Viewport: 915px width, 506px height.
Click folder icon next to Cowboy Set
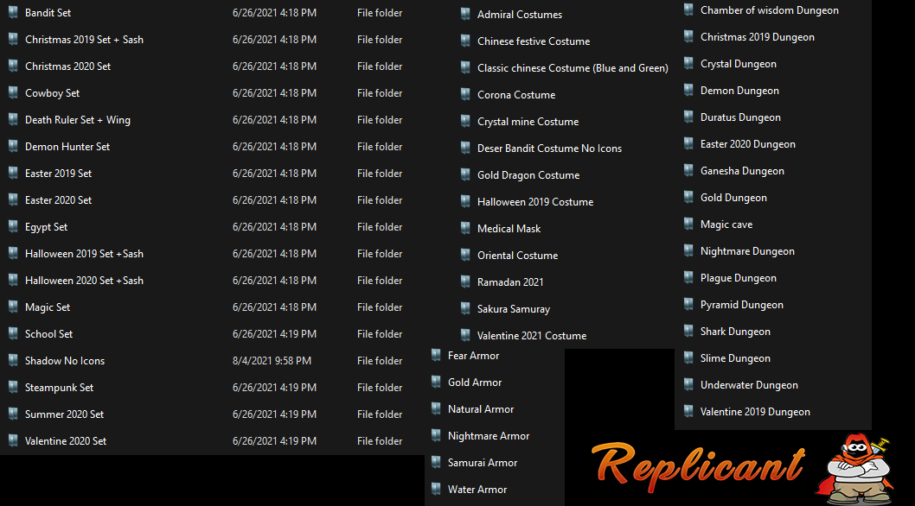click(13, 92)
